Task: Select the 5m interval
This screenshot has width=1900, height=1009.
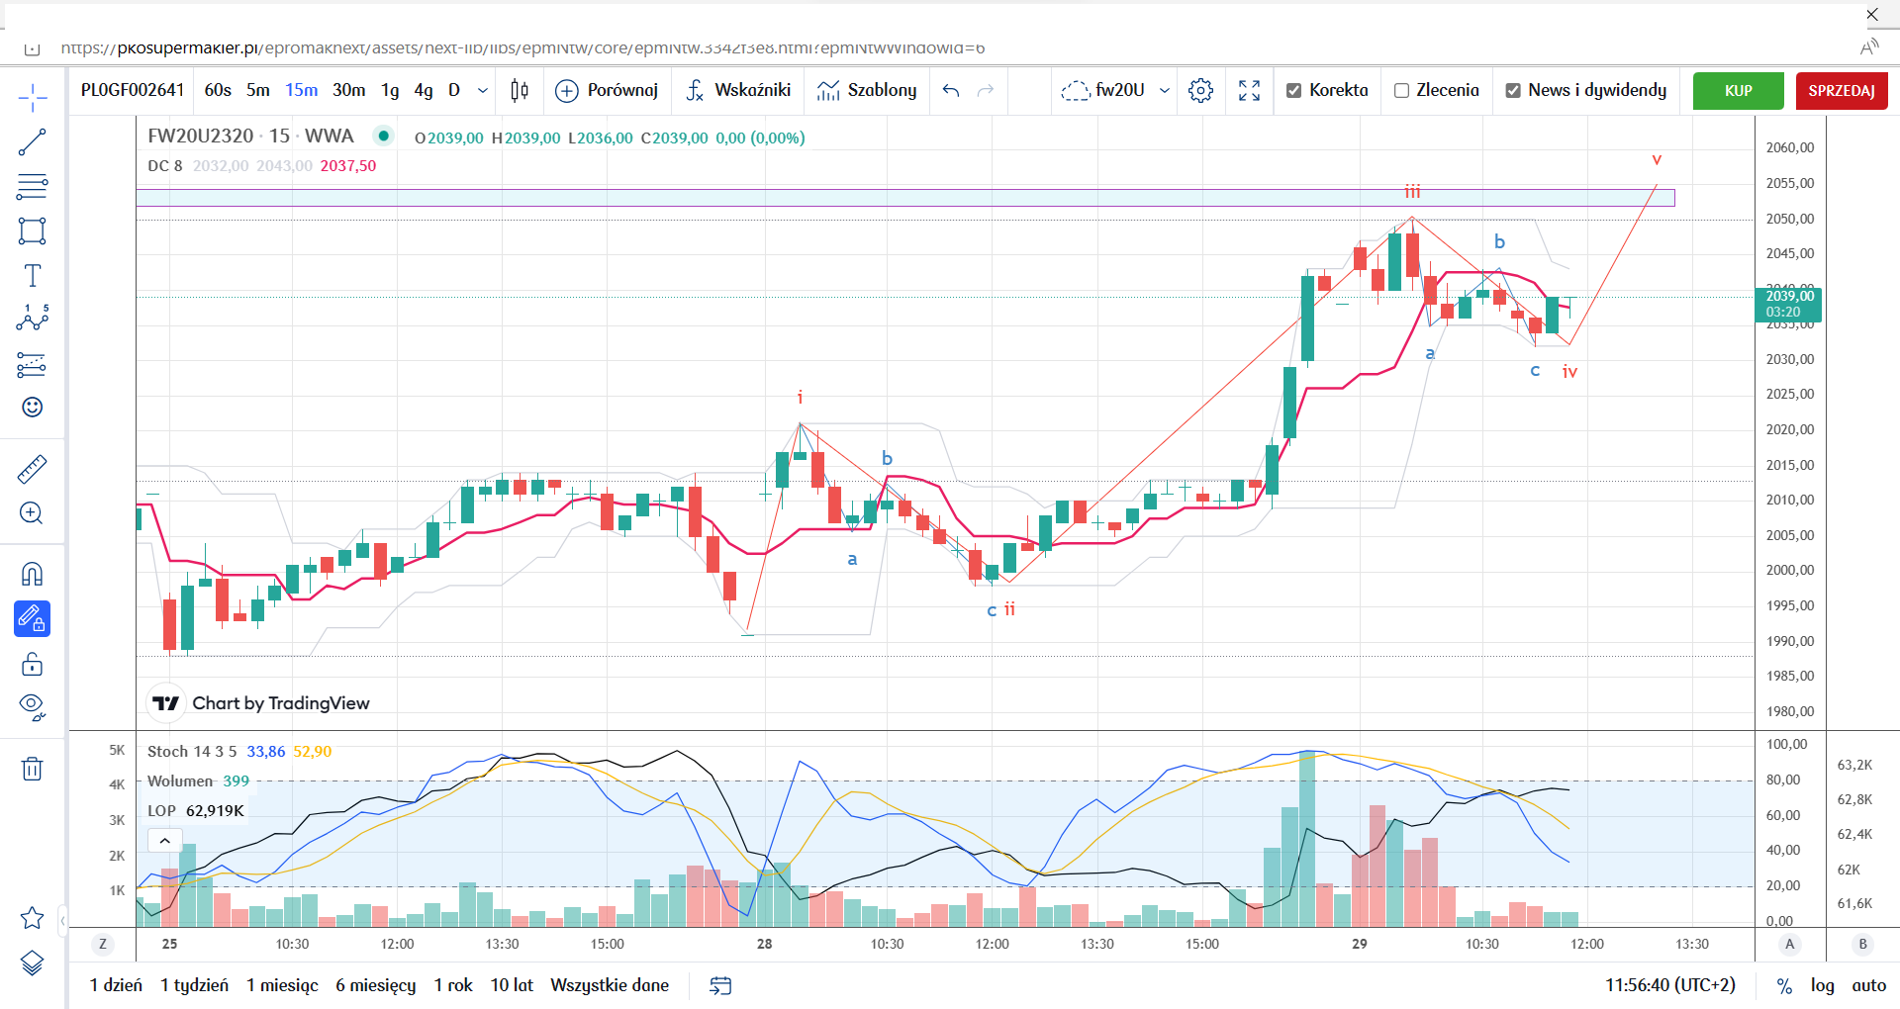Action: coord(258,90)
